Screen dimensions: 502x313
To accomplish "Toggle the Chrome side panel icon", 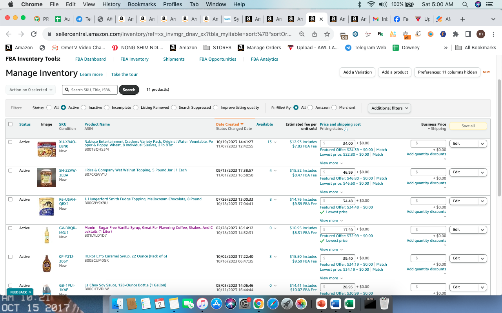I will coord(468,34).
